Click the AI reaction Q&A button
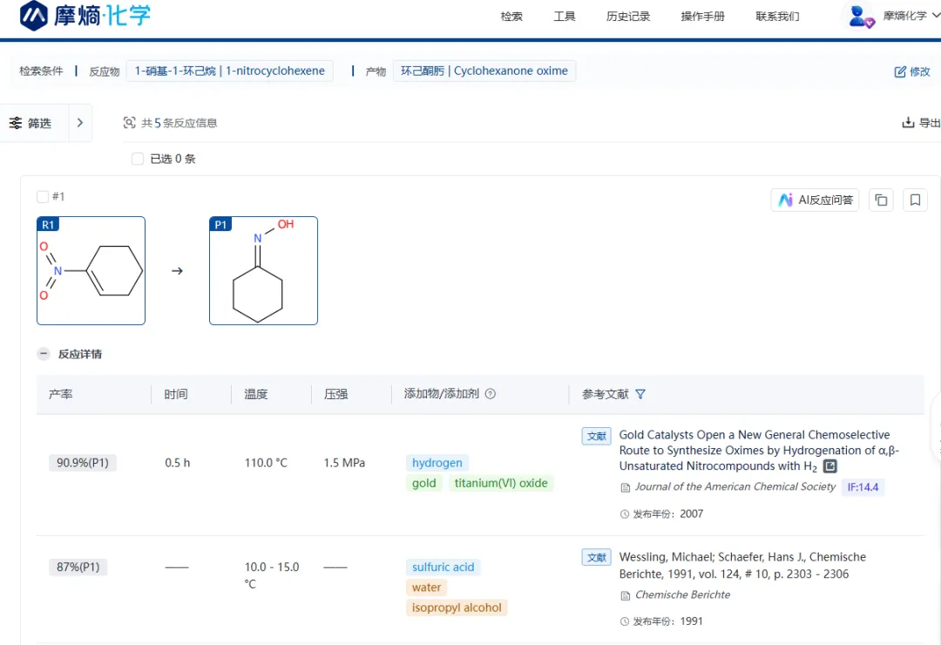This screenshot has height=645, width=941. 815,200
